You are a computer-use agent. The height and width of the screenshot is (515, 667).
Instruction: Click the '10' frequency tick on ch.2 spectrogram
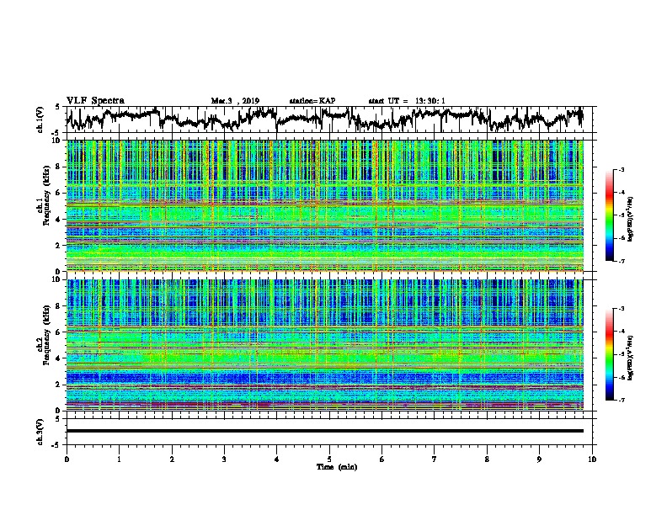coord(57,279)
